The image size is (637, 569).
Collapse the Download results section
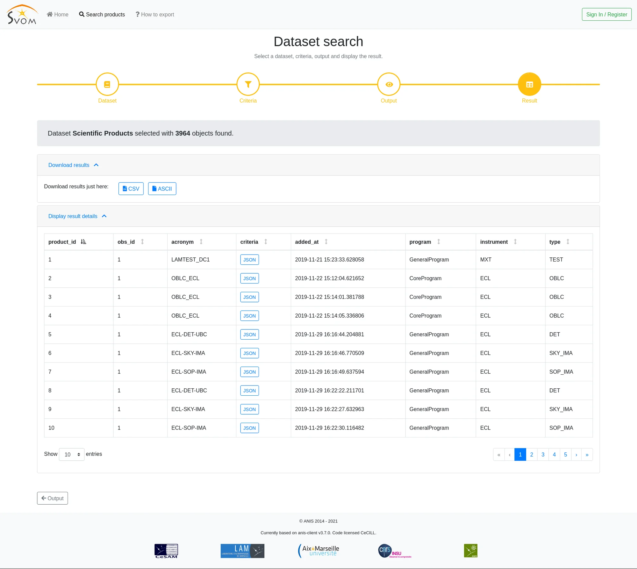74,165
